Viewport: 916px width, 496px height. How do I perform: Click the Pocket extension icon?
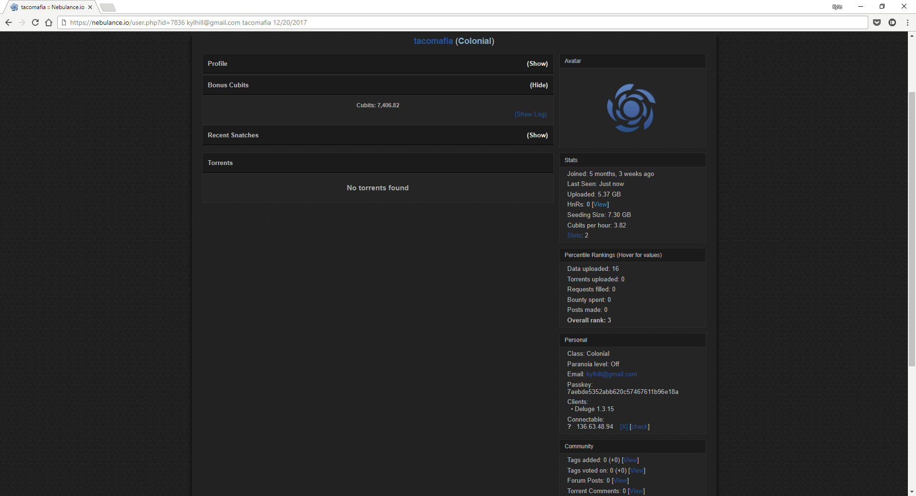877,22
